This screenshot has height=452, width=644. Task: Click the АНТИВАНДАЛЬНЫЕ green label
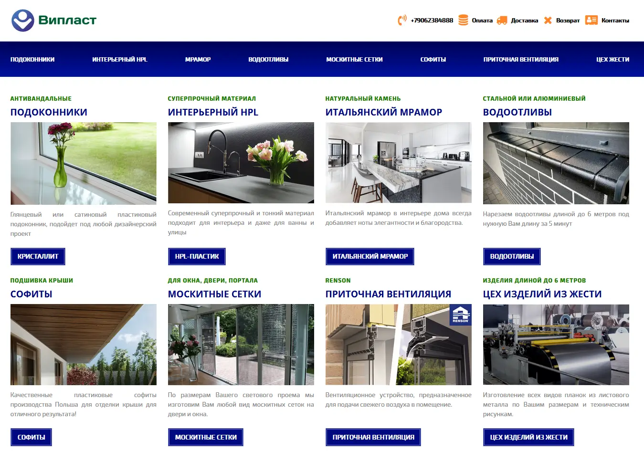(x=41, y=99)
